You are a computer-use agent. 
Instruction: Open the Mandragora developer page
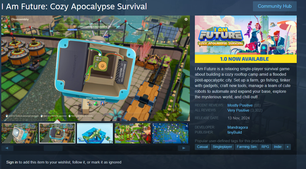click(x=238, y=127)
